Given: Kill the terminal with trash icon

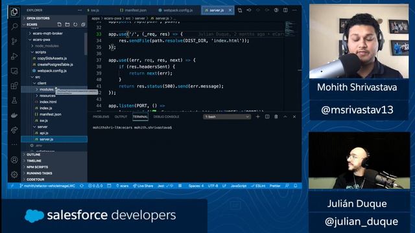Looking at the screenshot, I should click(x=276, y=116).
